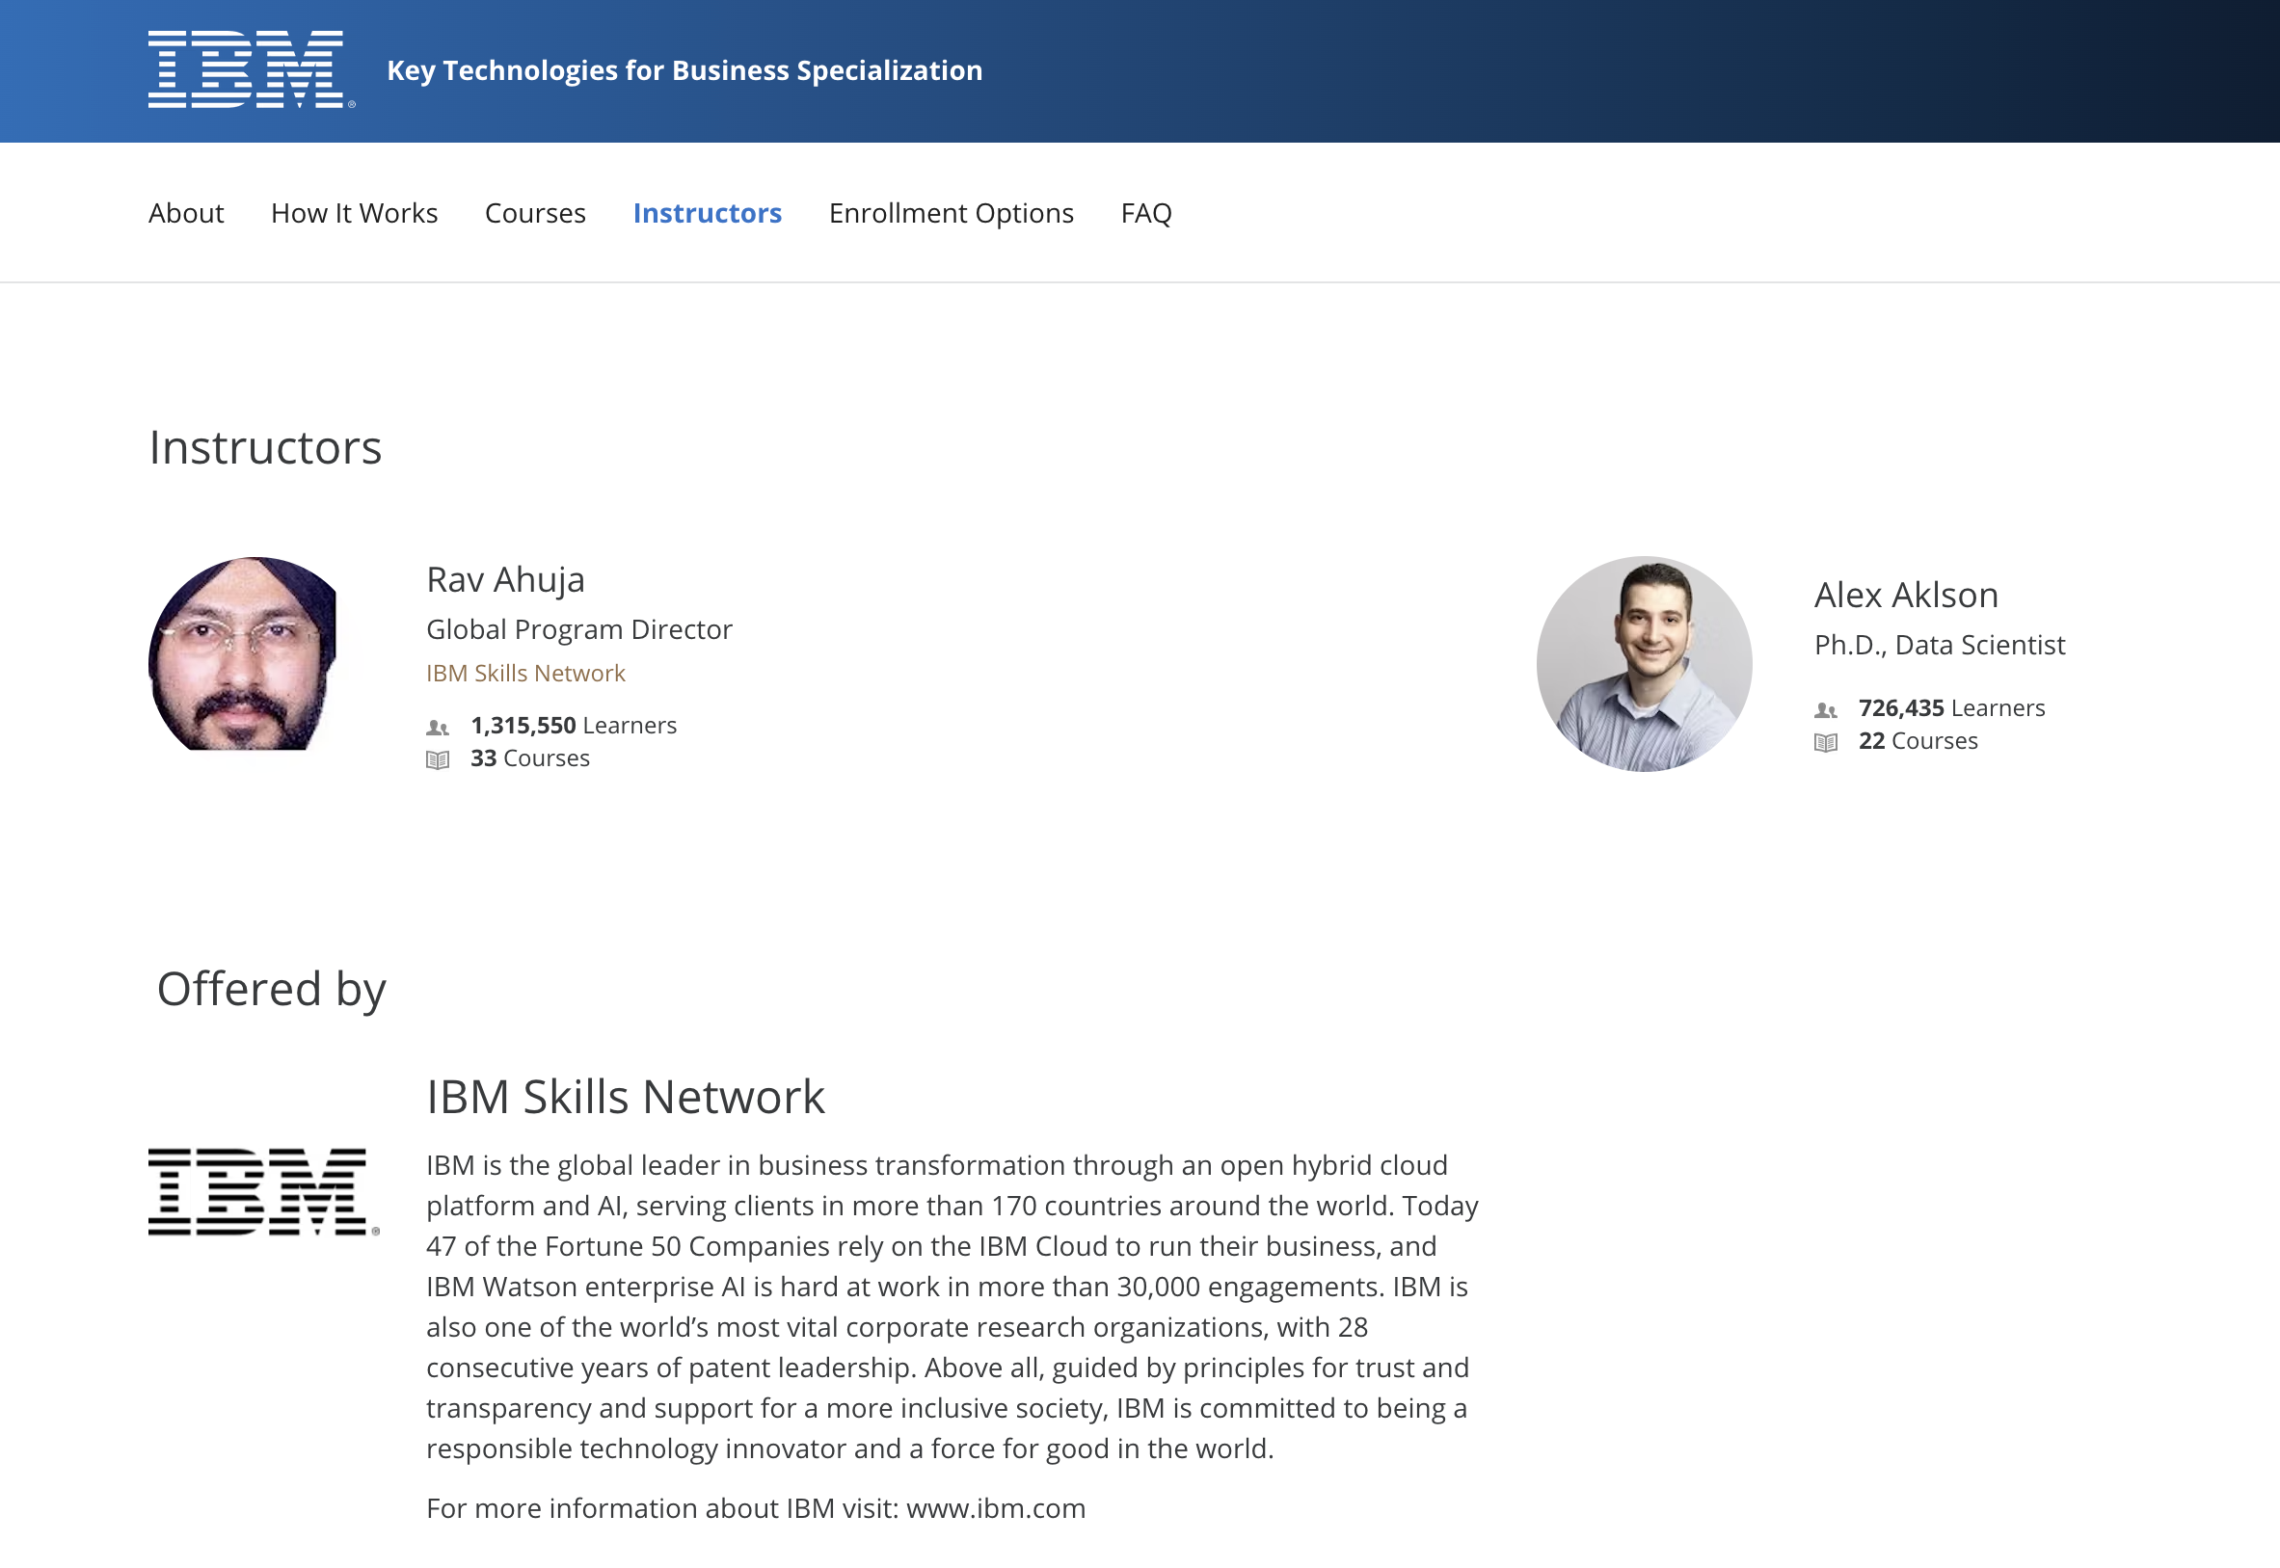Click the white IBM logo in header
The height and width of the screenshot is (1568, 2280).
pyautogui.click(x=250, y=68)
